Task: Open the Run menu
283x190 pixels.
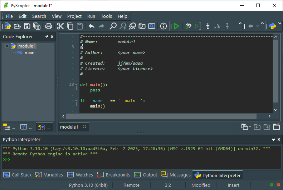Action: (x=91, y=16)
